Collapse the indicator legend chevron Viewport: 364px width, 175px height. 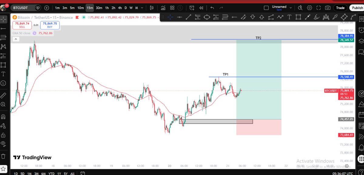point(16,39)
